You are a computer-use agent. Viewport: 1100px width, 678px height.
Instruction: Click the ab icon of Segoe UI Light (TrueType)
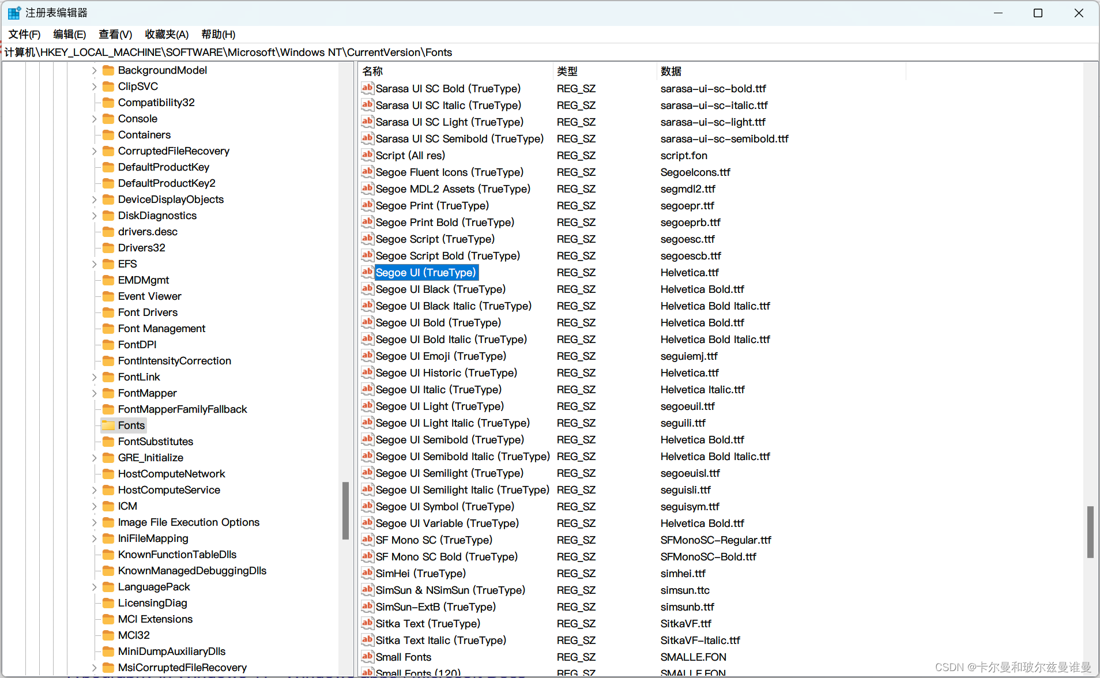367,406
